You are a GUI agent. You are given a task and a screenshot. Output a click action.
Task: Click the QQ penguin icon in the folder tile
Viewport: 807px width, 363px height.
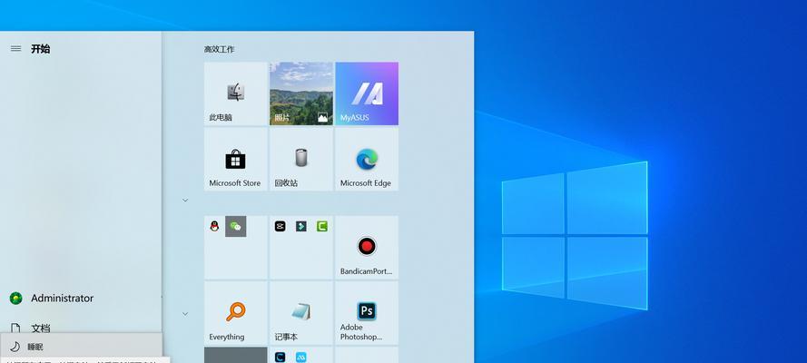pyautogui.click(x=214, y=226)
